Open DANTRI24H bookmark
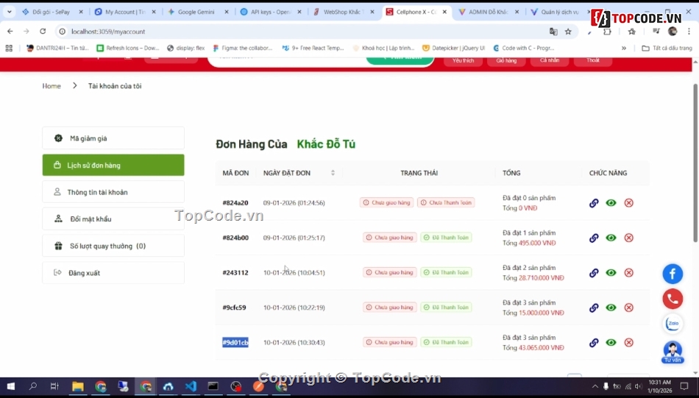 click(58, 48)
